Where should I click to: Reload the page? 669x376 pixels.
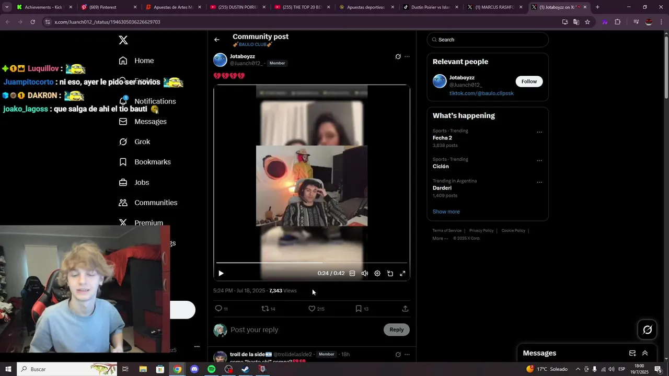(32, 22)
